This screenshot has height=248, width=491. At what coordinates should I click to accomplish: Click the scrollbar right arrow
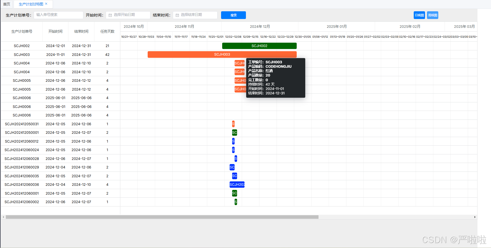click(x=475, y=217)
